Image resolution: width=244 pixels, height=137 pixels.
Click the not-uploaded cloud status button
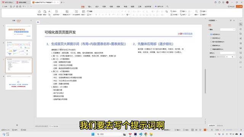(231, 6)
